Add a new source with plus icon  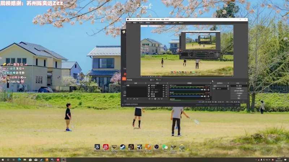150,99
